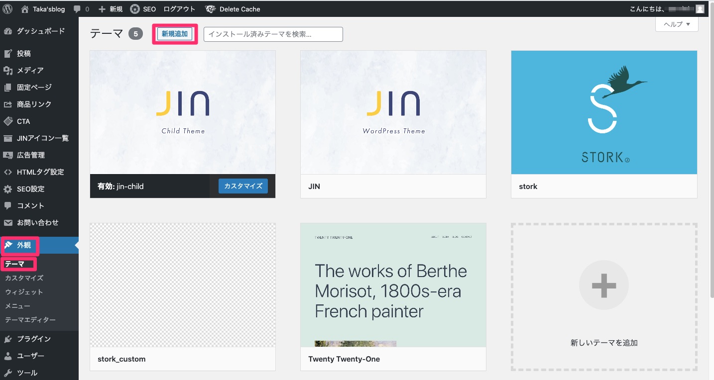Select the Twenty Twenty-One theme thumbnail
The height and width of the screenshot is (380, 714).
point(393,285)
